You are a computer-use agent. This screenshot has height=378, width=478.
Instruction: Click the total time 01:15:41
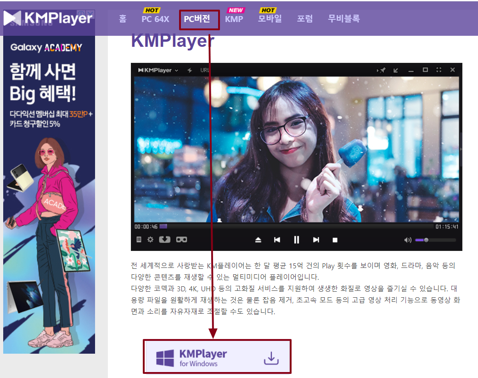[447, 227]
